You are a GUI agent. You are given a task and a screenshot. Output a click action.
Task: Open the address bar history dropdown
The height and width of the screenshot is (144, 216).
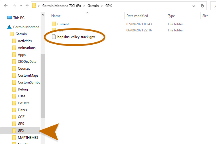click(194, 6)
